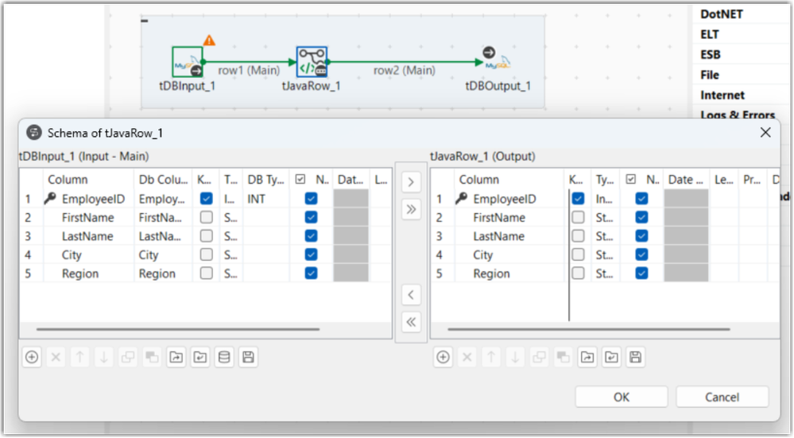Viewport: 794px width, 438px height.
Task: Select City row in input schema
Action: pos(205,254)
